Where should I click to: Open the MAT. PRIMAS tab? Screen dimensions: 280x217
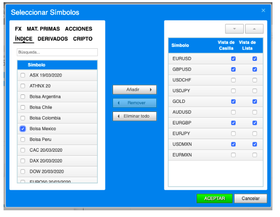tap(43, 29)
